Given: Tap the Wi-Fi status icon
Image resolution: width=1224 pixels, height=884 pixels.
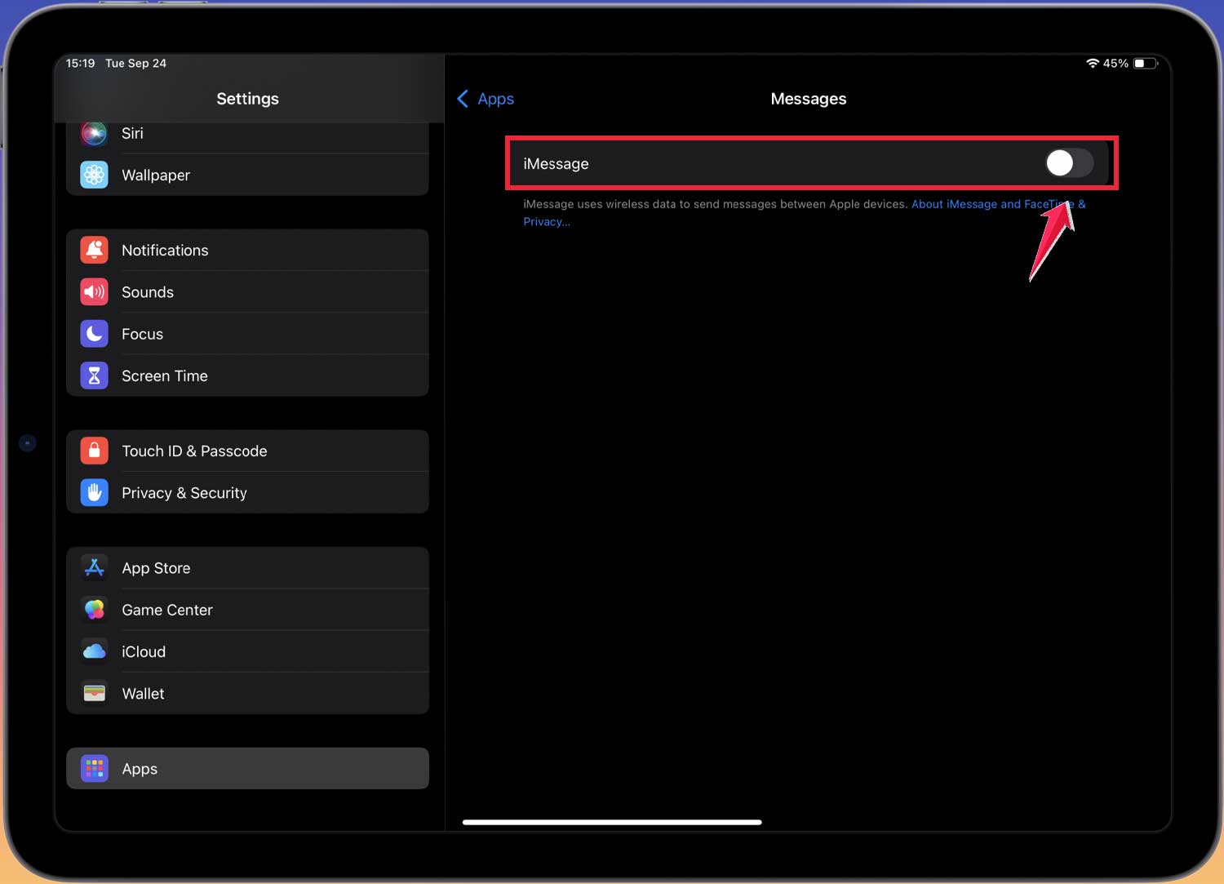Looking at the screenshot, I should click(x=1092, y=64).
